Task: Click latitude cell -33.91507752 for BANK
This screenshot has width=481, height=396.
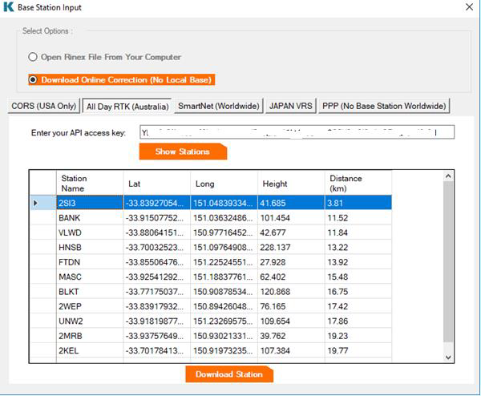Action: click(157, 218)
